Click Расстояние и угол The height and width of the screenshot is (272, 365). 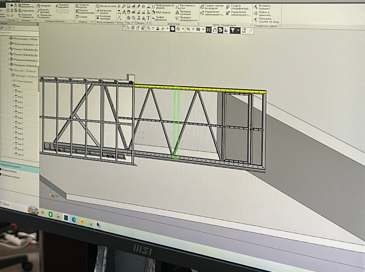(x=185, y=7)
